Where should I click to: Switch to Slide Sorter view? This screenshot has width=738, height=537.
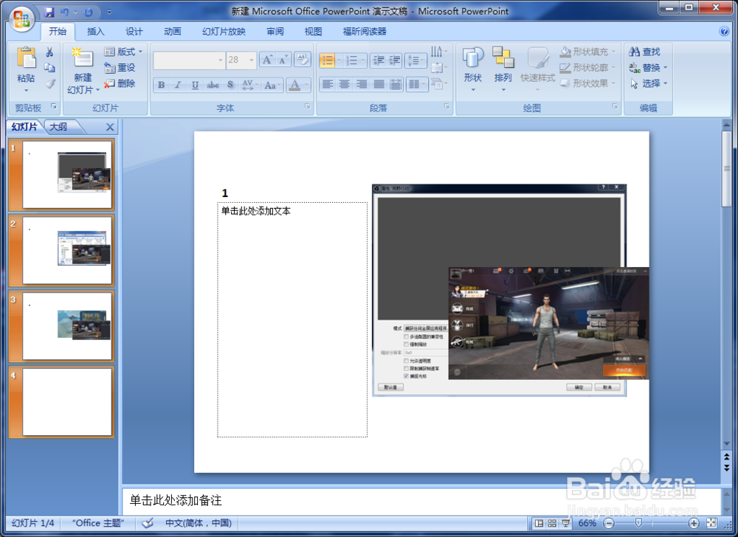[552, 523]
